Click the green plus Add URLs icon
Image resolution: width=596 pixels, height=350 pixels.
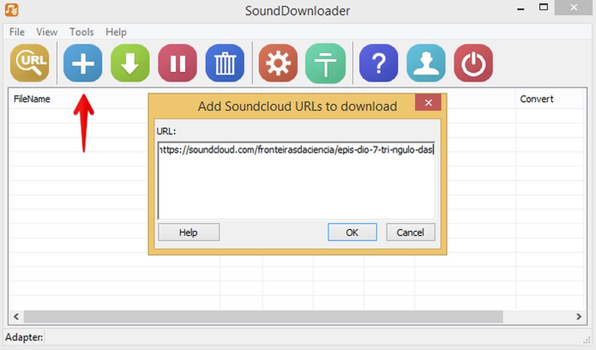(x=82, y=62)
